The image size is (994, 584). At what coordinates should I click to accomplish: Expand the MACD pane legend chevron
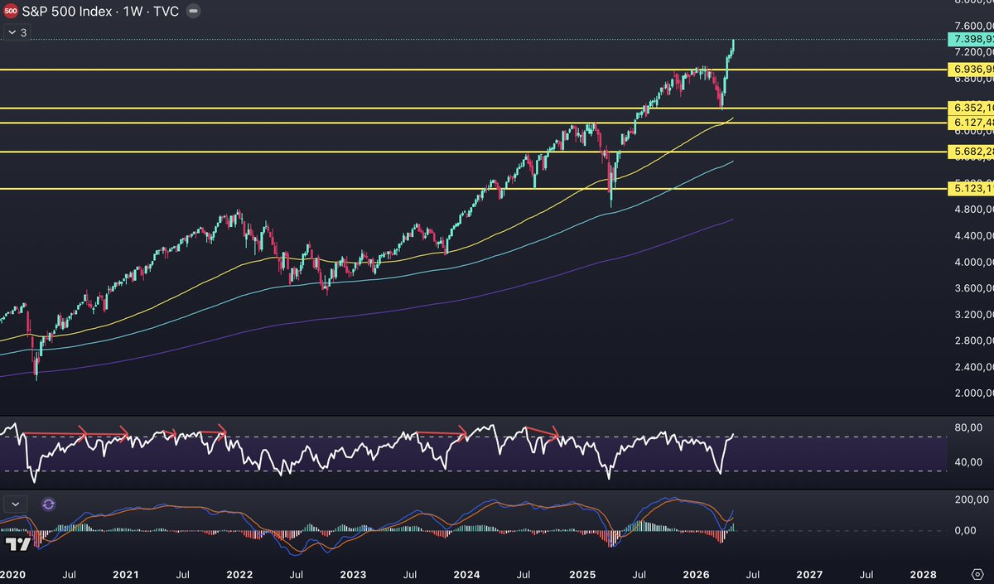pos(16,504)
